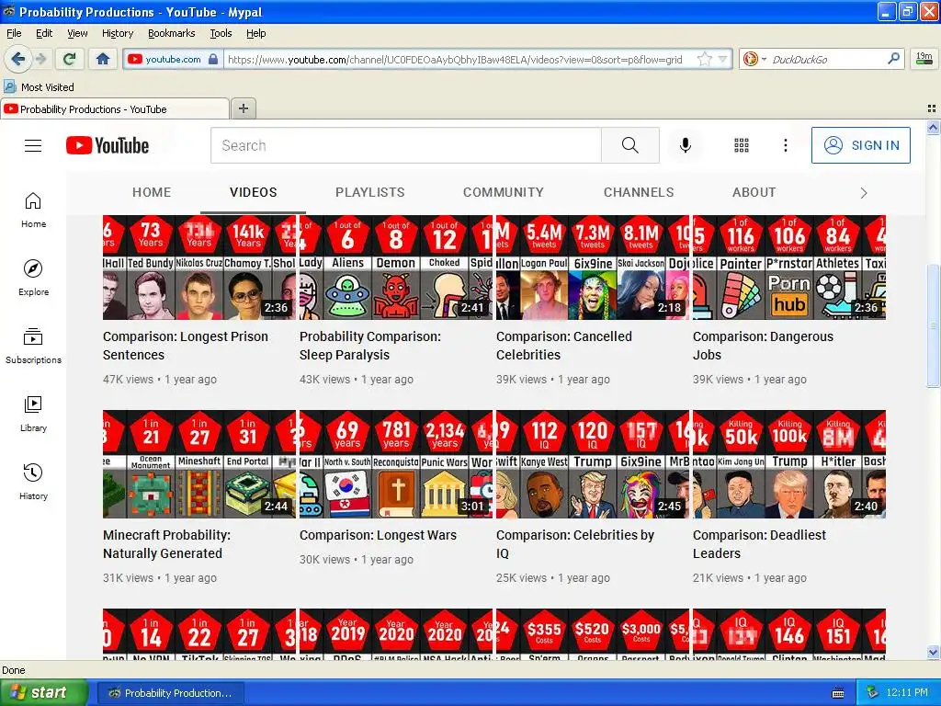This screenshot has height=706, width=941.
Task: Click 'Comparison: Longest Wars' title link
Action: click(378, 535)
